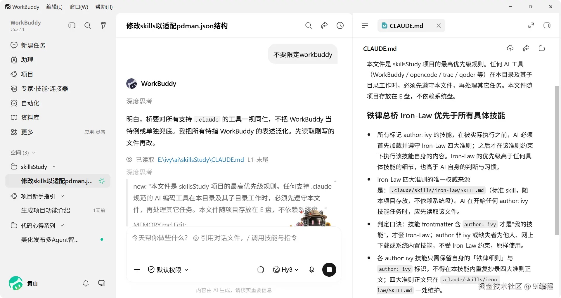Switch to the CLAUDE.md tab
Screen dimensions: 561x298
(x=406, y=26)
